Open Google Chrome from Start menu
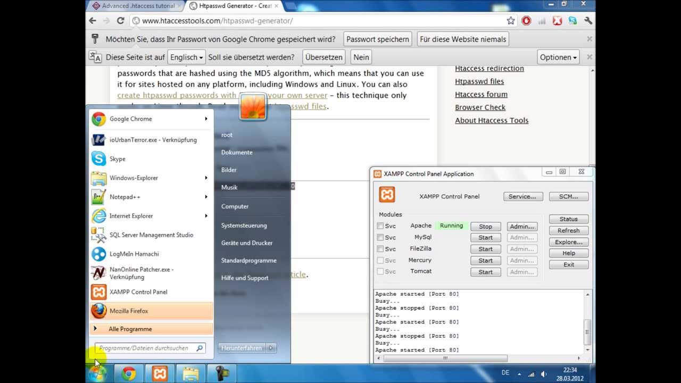Screen dimensions: 681x383 (x=152, y=119)
